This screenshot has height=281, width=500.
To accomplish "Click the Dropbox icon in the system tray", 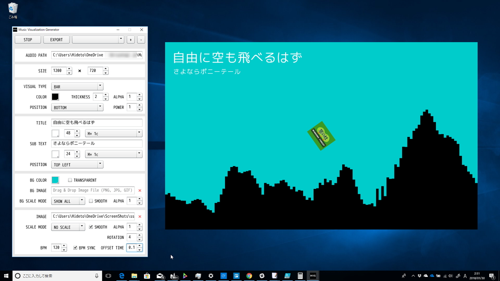I will 419,276.
